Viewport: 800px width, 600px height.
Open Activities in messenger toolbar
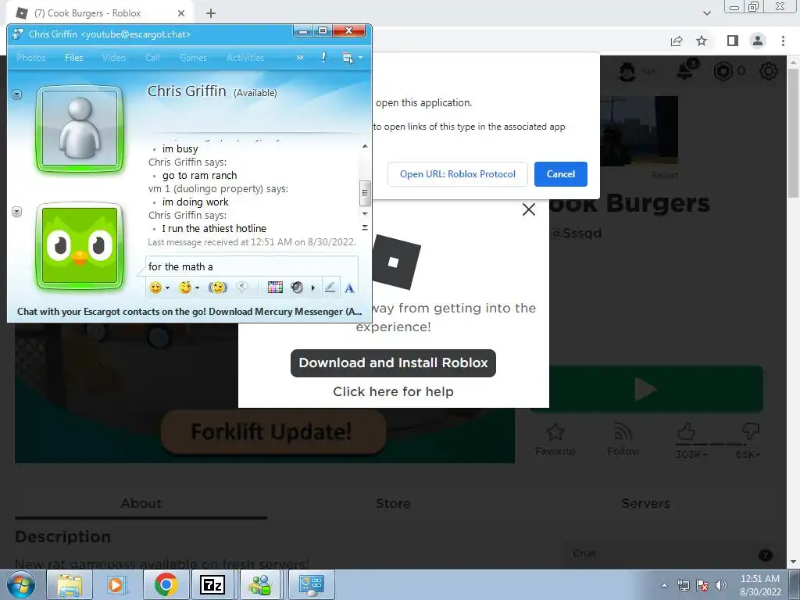[245, 58]
